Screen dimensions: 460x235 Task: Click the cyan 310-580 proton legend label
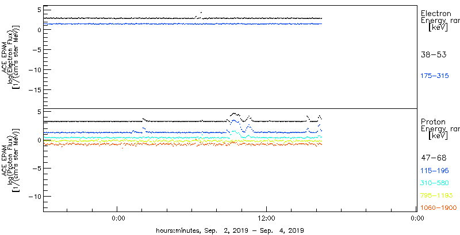pyautogui.click(x=435, y=183)
